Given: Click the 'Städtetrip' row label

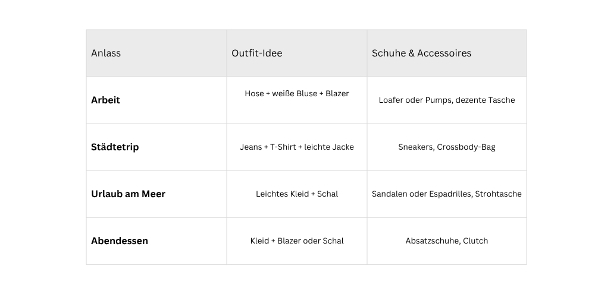Looking at the screenshot, I should click(115, 147).
